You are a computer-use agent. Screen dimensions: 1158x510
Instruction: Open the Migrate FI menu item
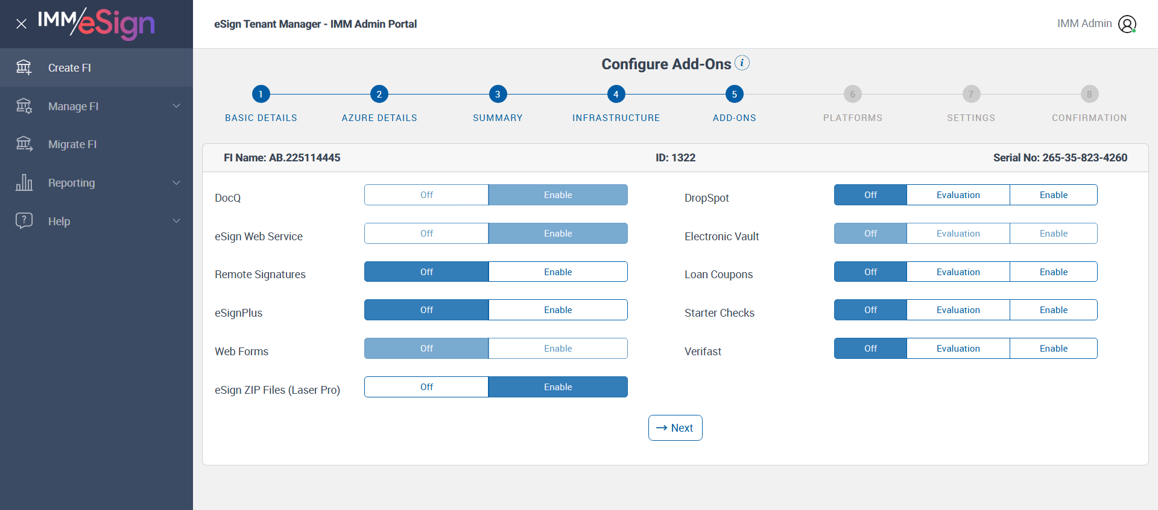tap(96, 145)
